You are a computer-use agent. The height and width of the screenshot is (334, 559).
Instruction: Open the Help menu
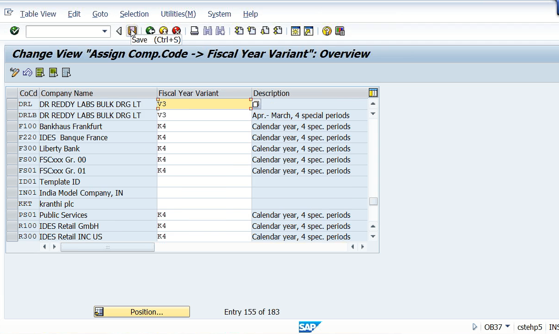click(x=250, y=14)
